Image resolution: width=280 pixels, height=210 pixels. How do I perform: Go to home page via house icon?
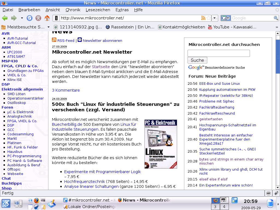pyautogui.click(x=47, y=18)
